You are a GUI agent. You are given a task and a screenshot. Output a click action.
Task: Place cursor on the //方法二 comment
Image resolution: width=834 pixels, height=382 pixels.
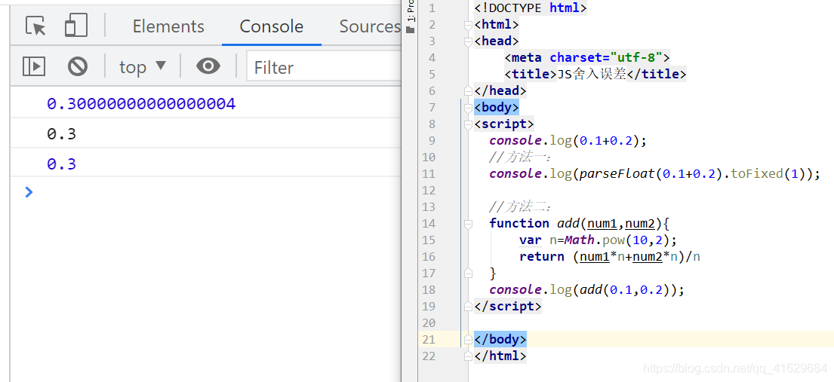point(520,206)
